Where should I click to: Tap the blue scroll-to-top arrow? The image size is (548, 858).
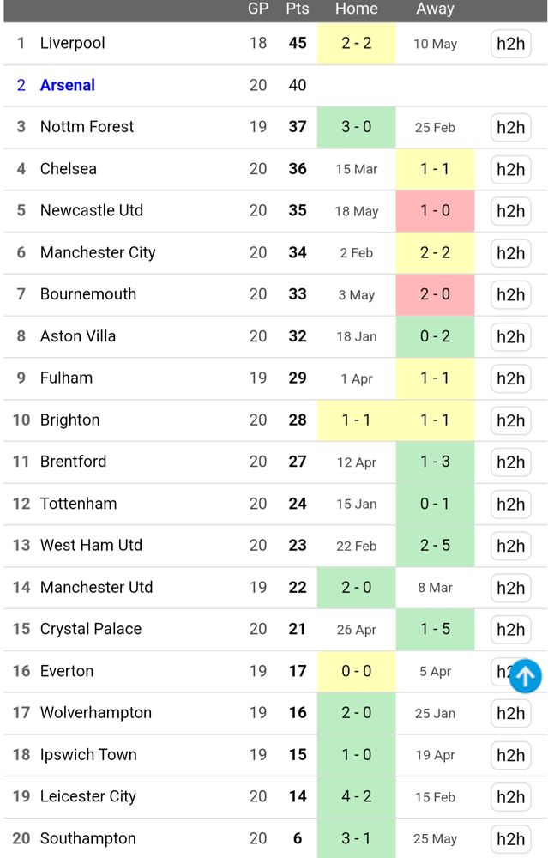[525, 677]
